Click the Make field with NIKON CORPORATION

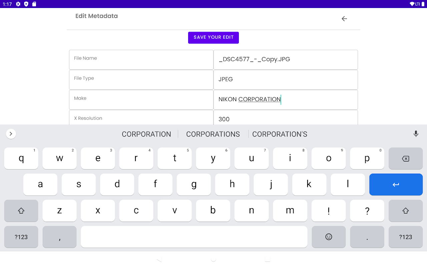(286, 100)
